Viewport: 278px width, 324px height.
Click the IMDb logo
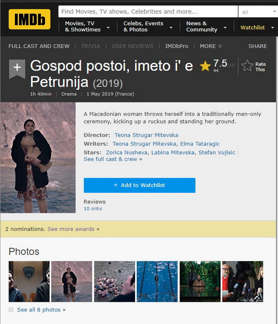(x=30, y=19)
